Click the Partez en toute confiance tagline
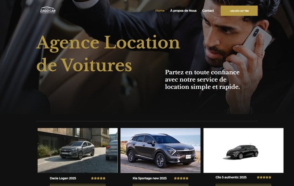Screen dimensions: 294x186 (202, 80)
